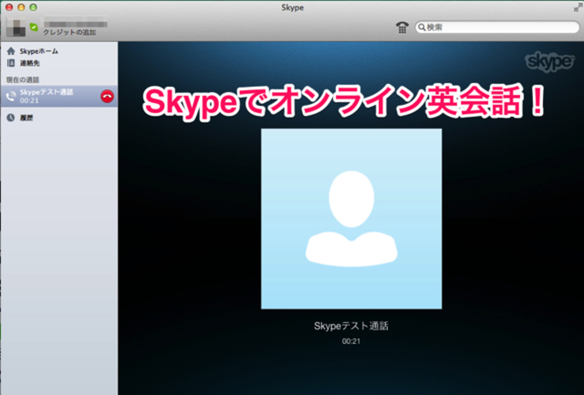Click the green online status icon

(34, 27)
